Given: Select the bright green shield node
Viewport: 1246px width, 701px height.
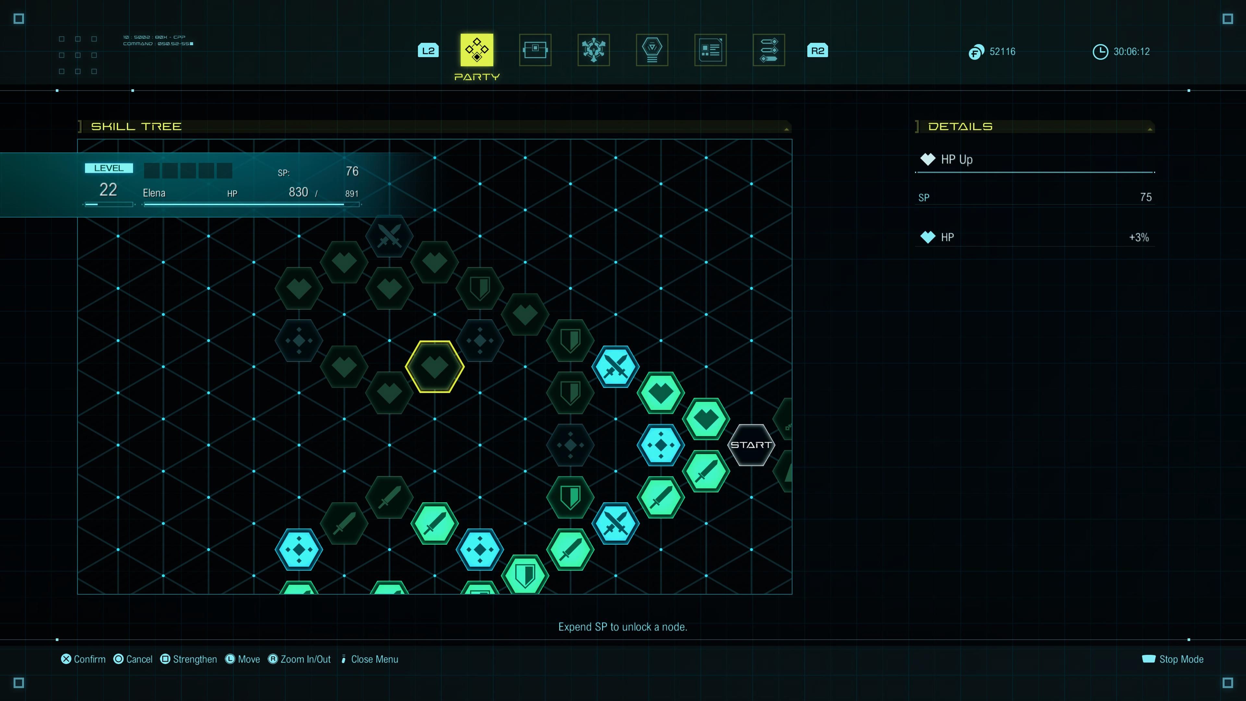Looking at the screenshot, I should point(525,575).
